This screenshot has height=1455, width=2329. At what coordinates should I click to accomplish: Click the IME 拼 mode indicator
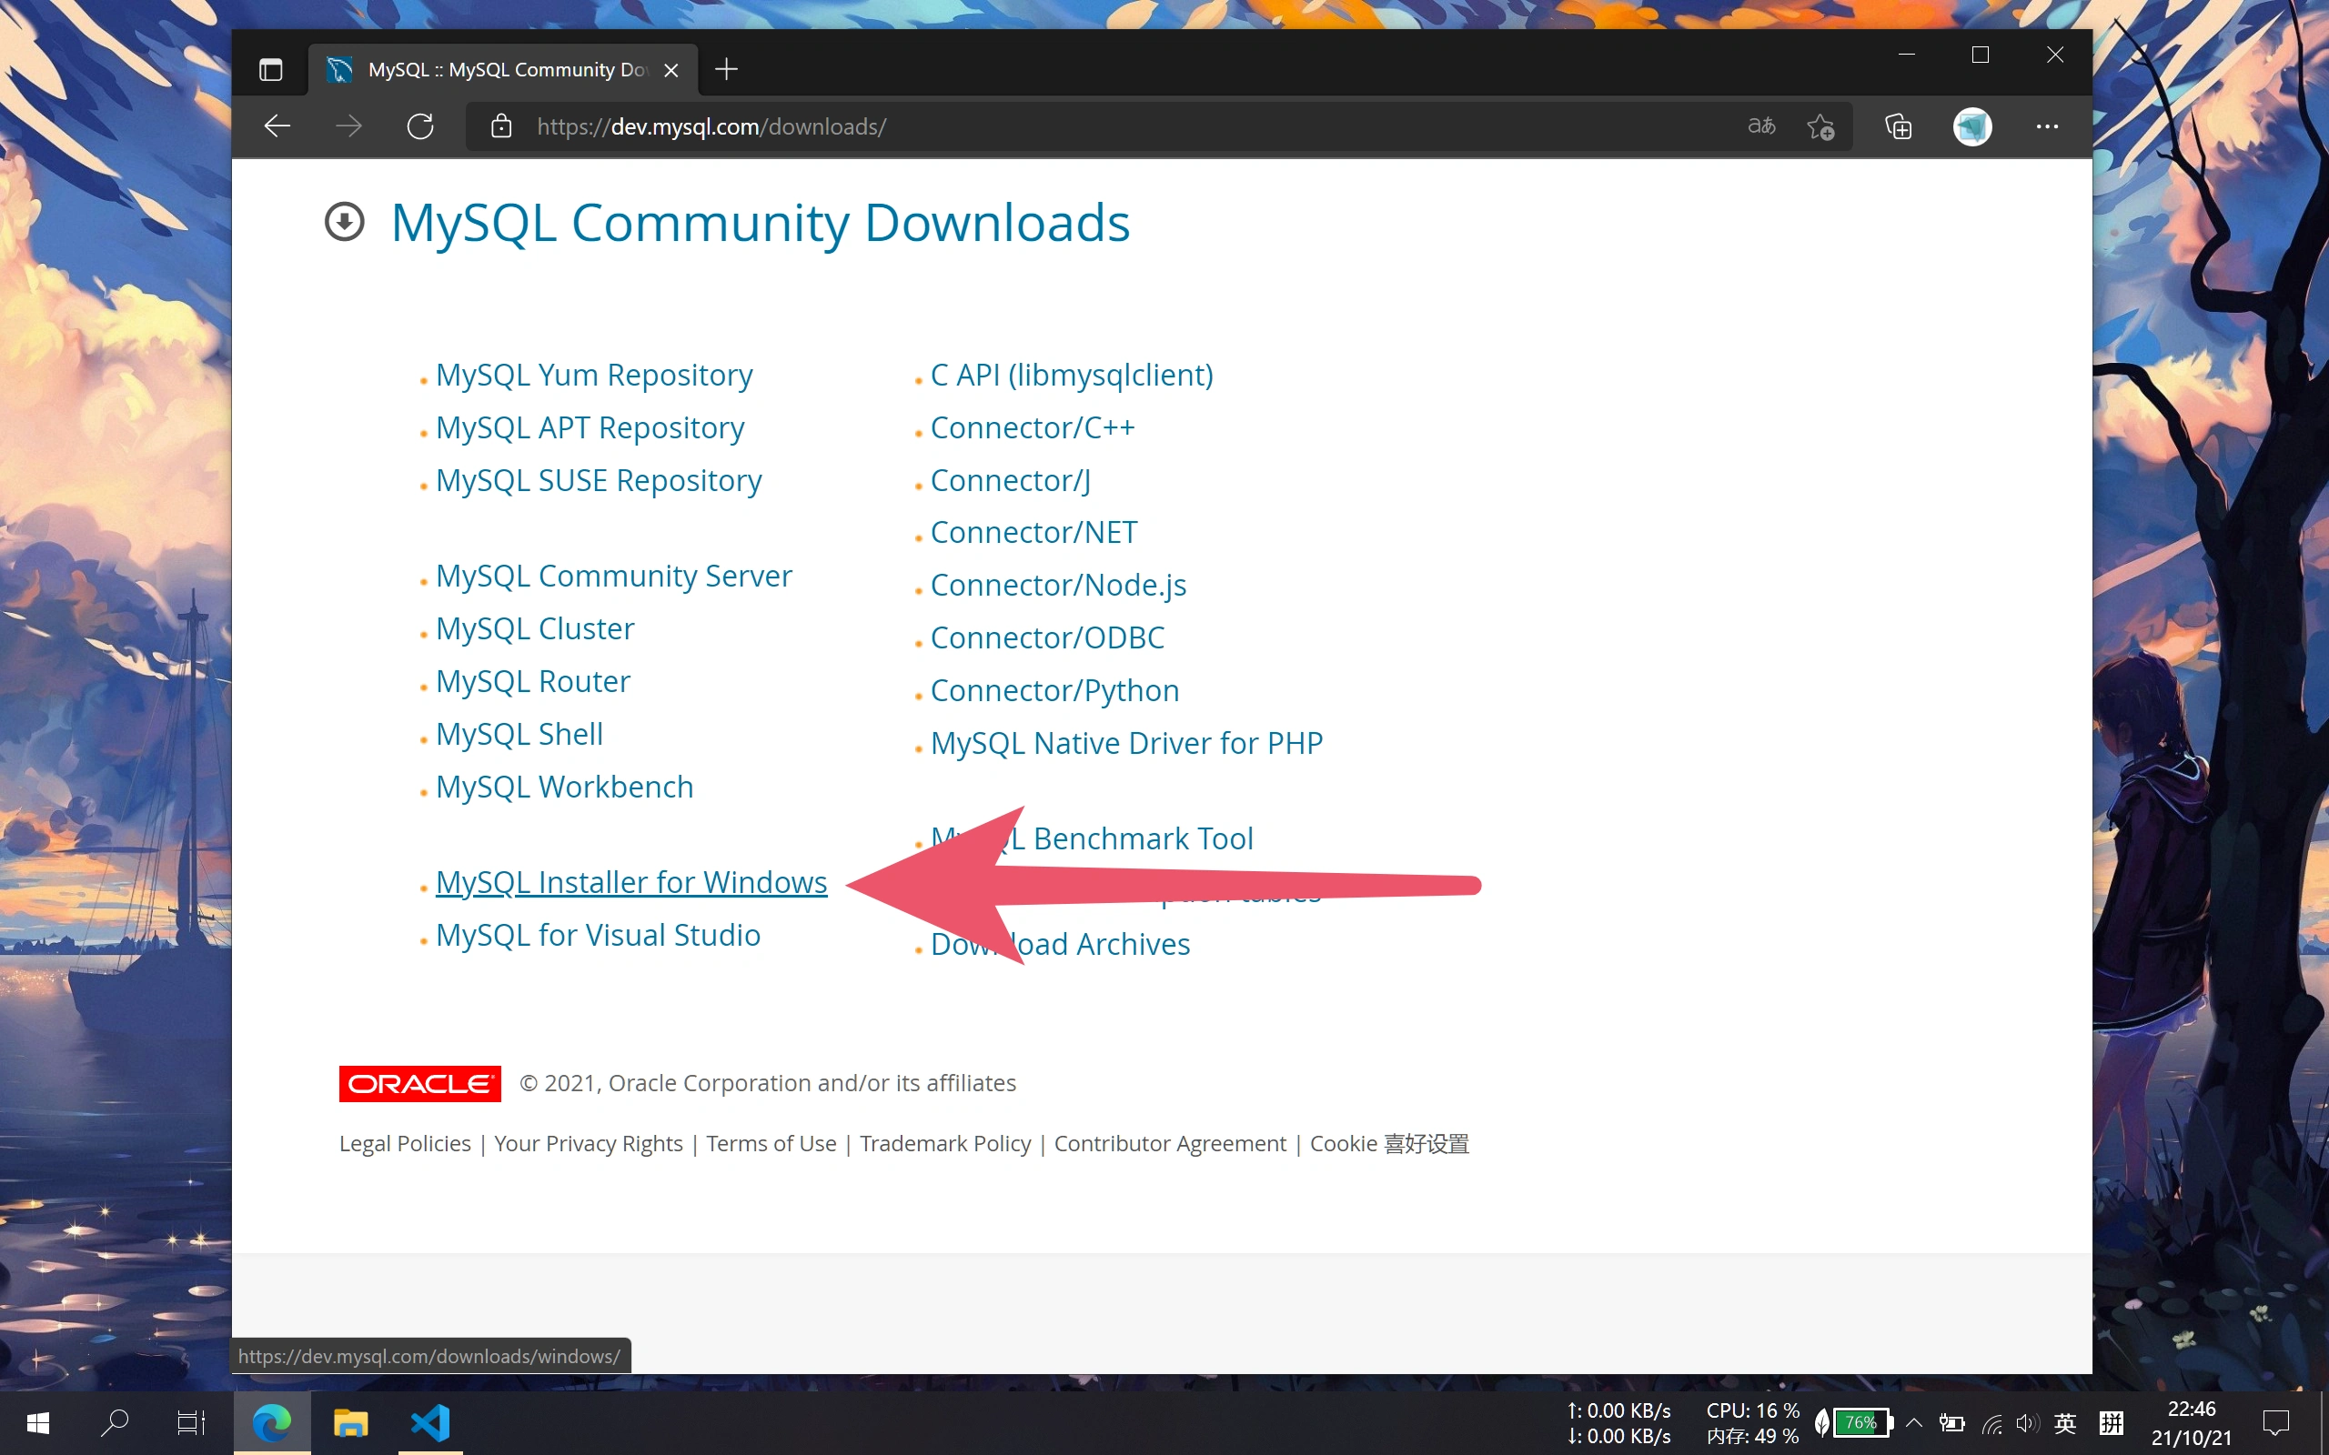2112,1422
